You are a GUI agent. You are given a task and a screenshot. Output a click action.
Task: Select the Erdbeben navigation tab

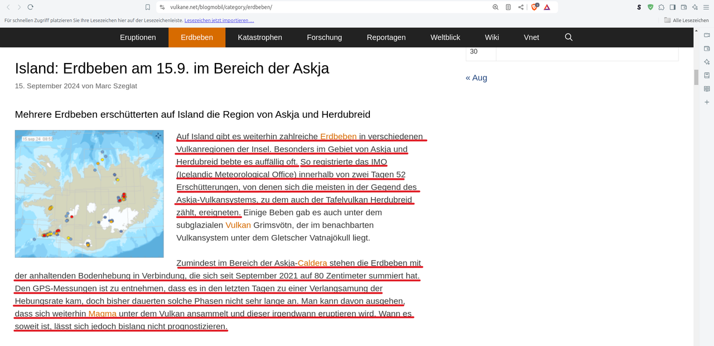pos(197,37)
